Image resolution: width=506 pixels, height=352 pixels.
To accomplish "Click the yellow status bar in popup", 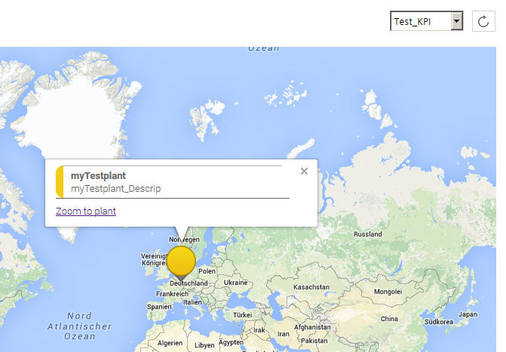I will click(x=60, y=181).
